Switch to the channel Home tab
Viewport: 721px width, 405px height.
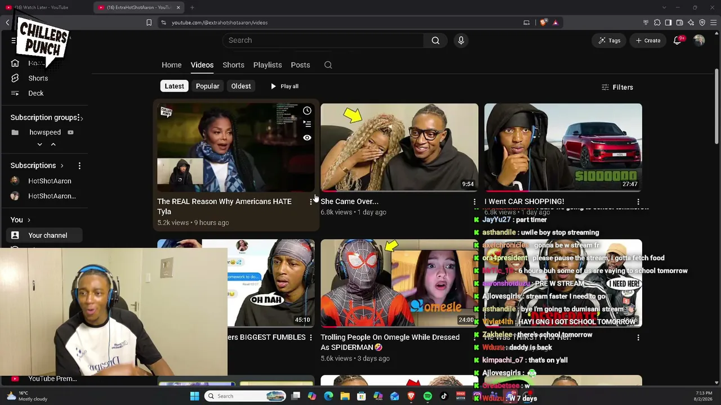[x=172, y=65]
